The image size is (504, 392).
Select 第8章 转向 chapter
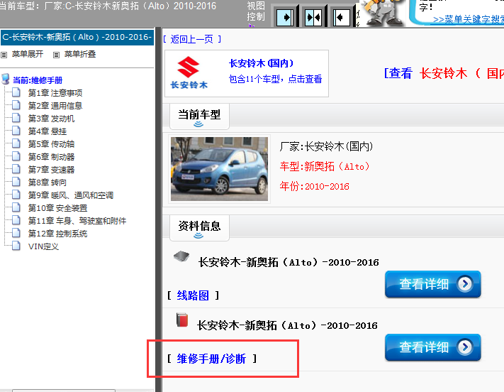point(47,183)
